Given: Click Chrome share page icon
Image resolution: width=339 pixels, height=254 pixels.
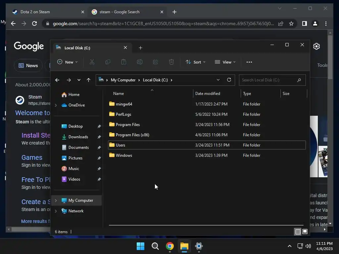Looking at the screenshot, I should [x=281, y=23].
